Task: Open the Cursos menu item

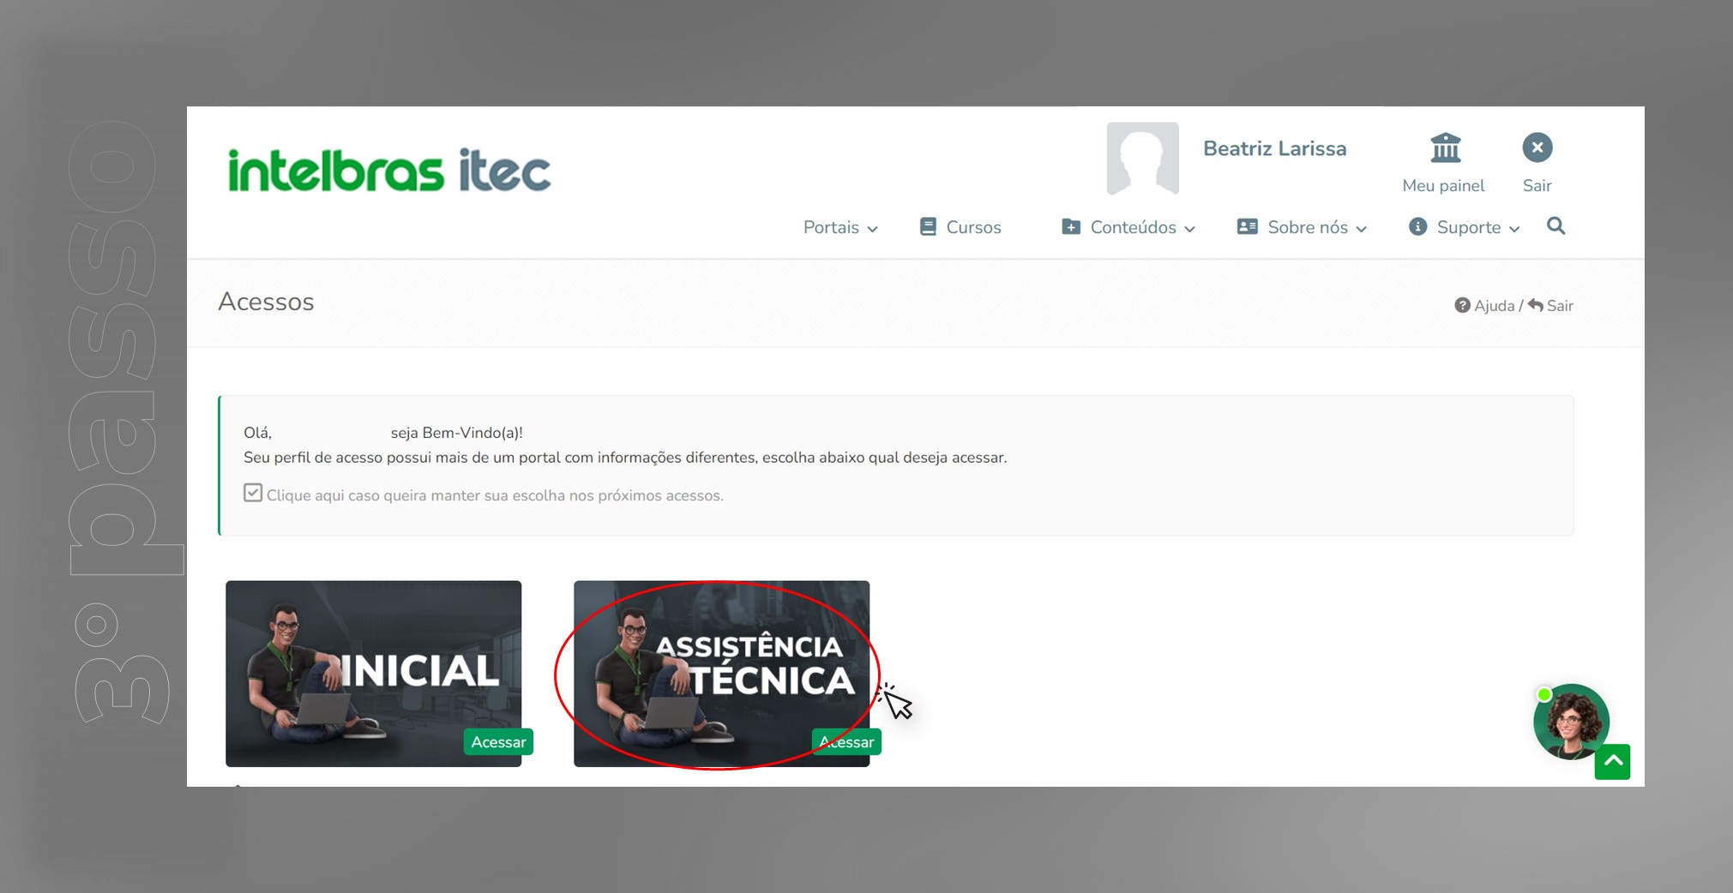Action: (960, 227)
